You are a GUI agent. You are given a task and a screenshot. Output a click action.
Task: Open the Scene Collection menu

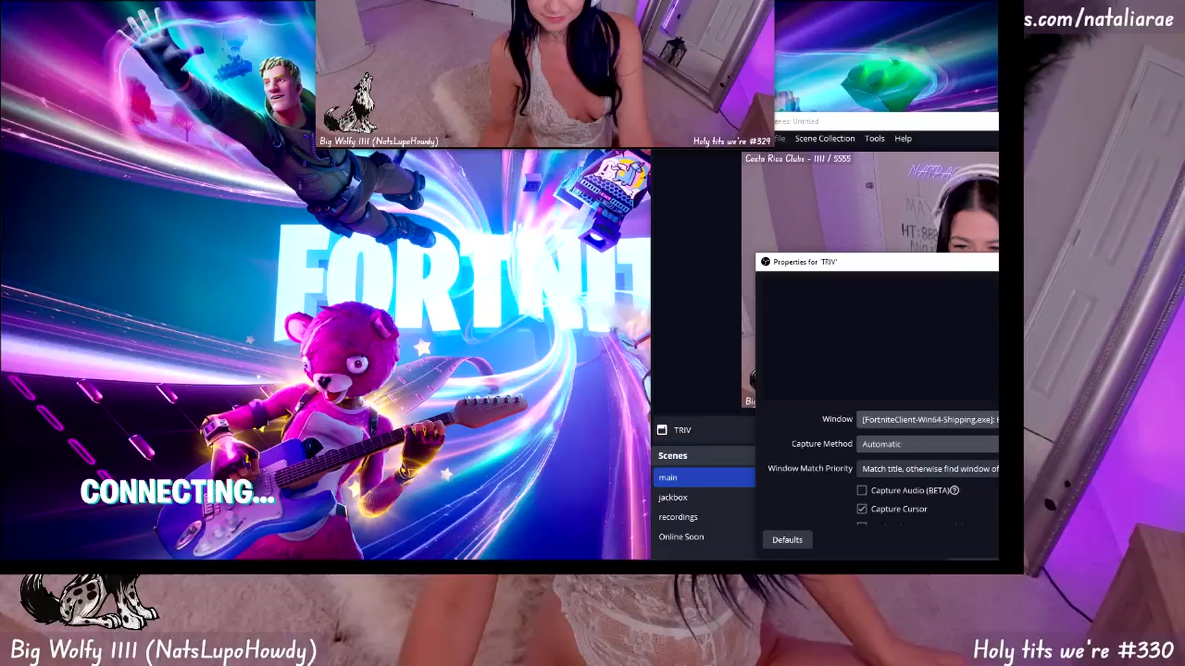pos(825,139)
